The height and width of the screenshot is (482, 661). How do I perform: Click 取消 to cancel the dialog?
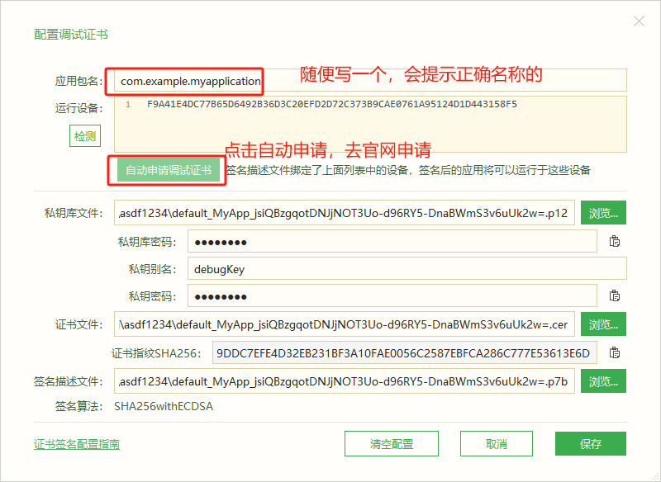pyautogui.click(x=496, y=443)
